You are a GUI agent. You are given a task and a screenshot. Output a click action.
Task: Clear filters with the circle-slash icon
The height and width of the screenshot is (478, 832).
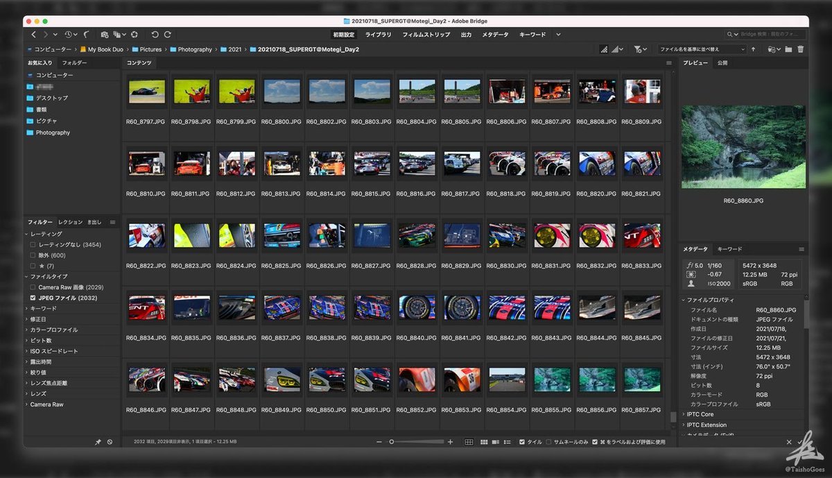coord(110,442)
